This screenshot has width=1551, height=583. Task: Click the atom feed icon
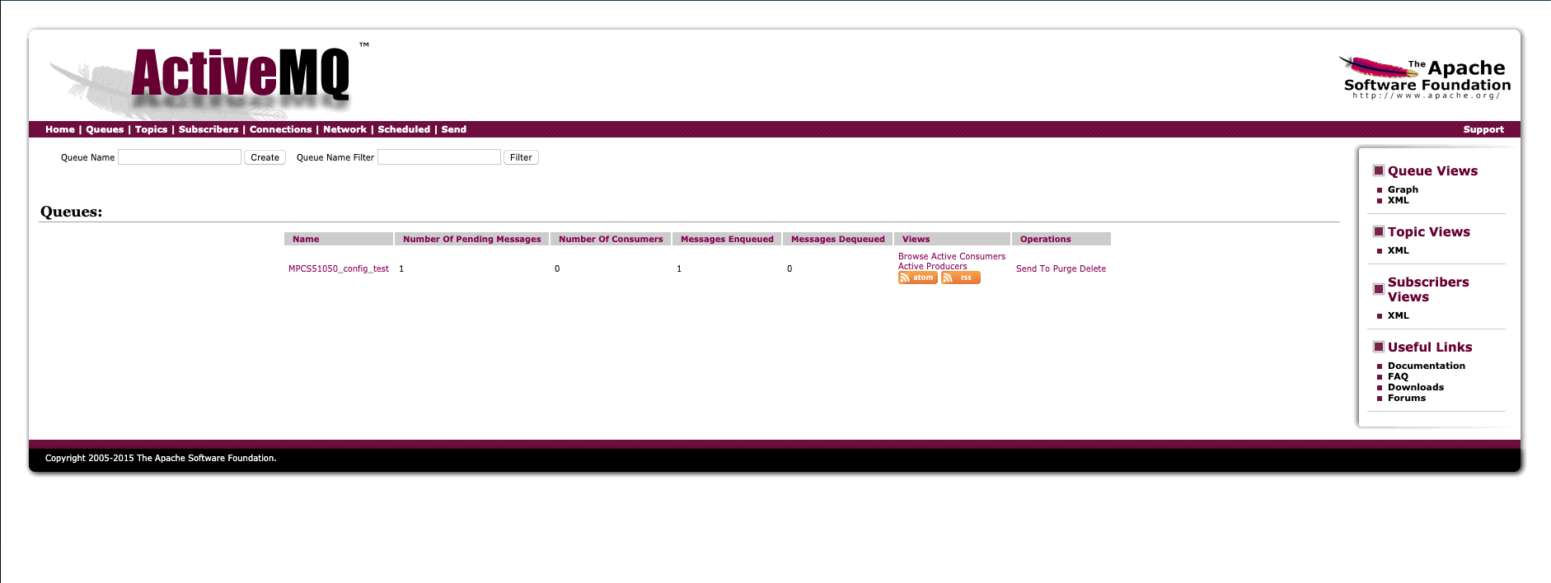[917, 278]
